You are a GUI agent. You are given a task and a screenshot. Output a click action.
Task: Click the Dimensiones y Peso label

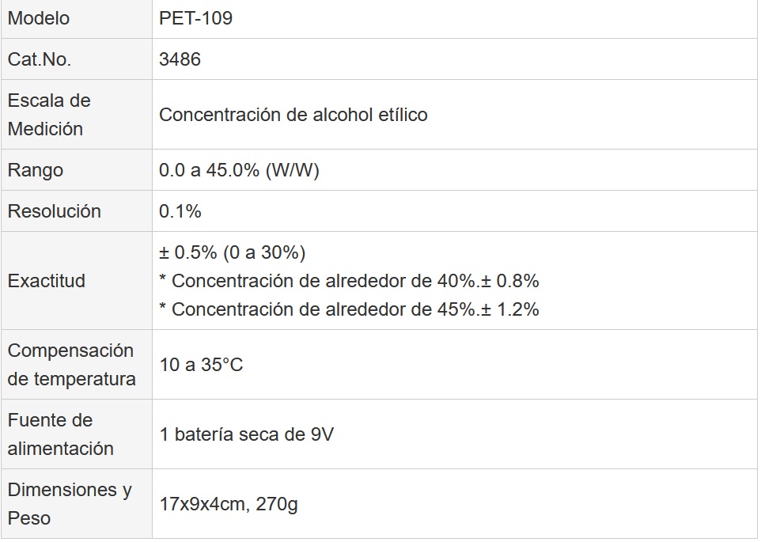tap(70, 504)
